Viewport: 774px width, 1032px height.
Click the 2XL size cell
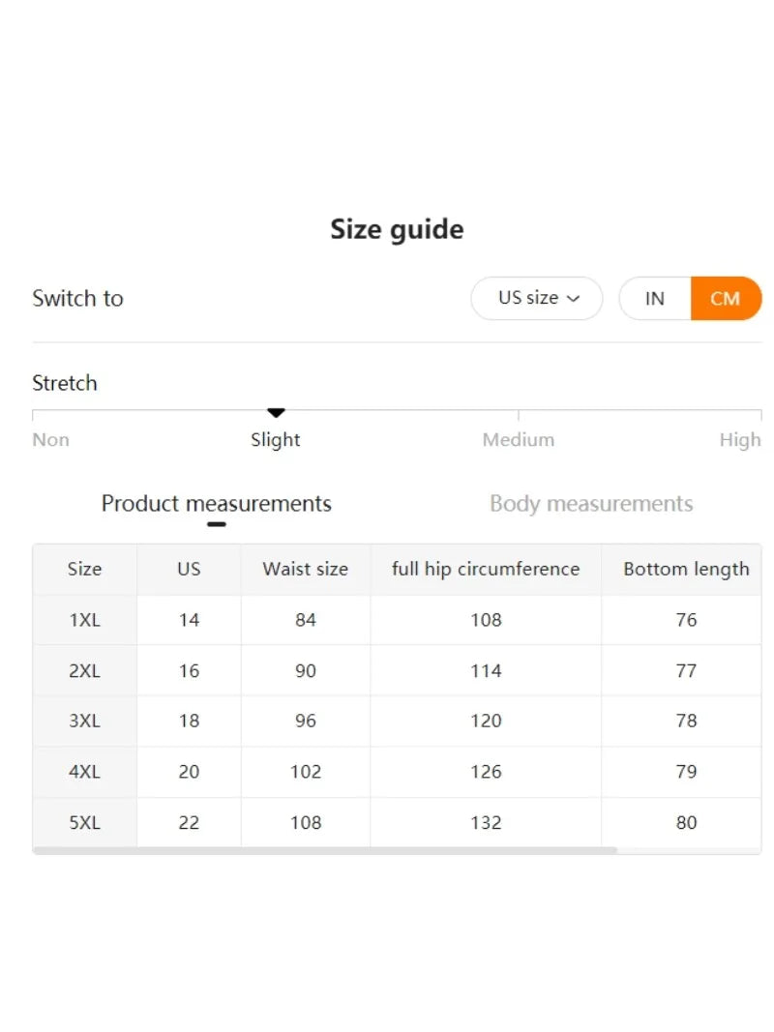click(x=84, y=670)
